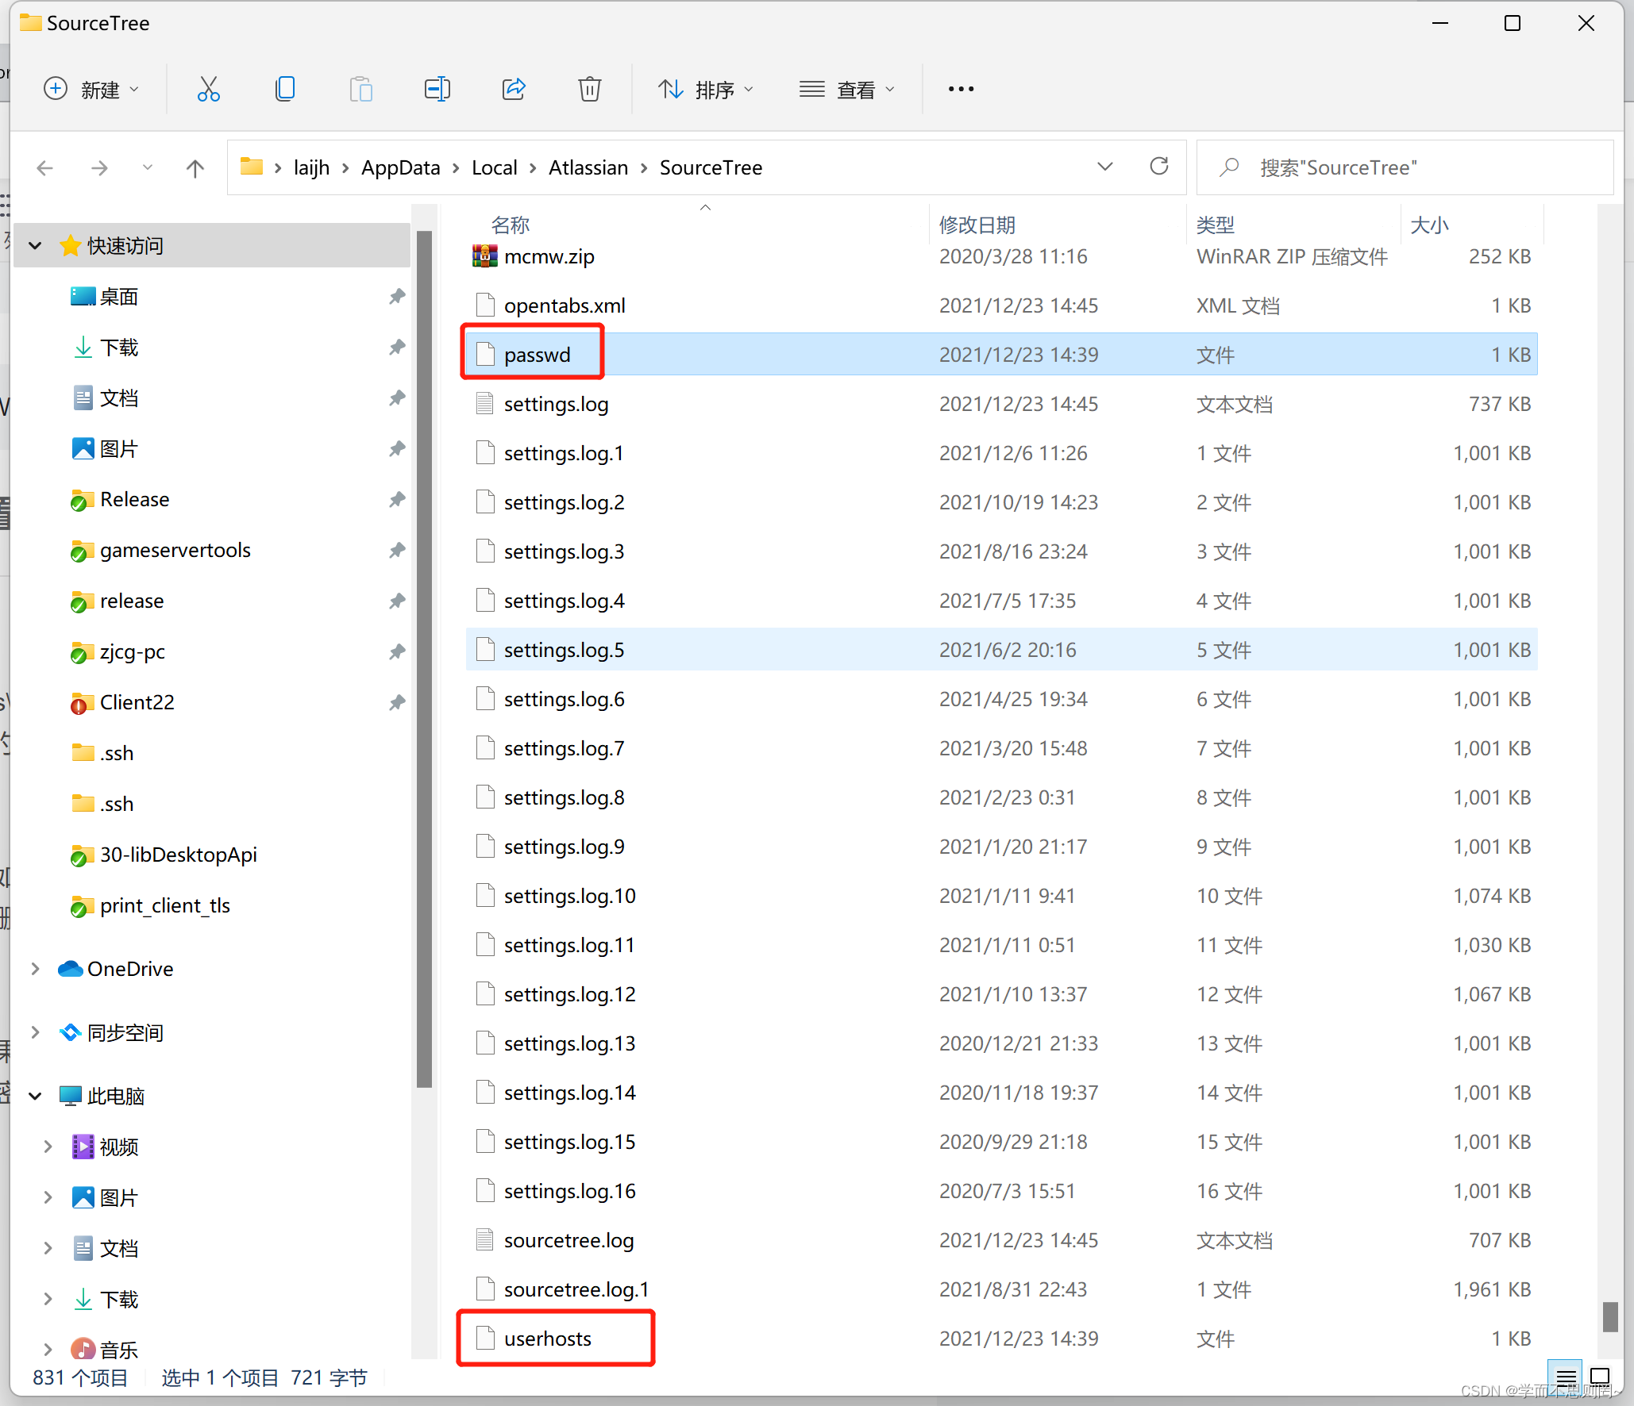Click the 新建 new item button
The height and width of the screenshot is (1406, 1634).
tap(91, 90)
